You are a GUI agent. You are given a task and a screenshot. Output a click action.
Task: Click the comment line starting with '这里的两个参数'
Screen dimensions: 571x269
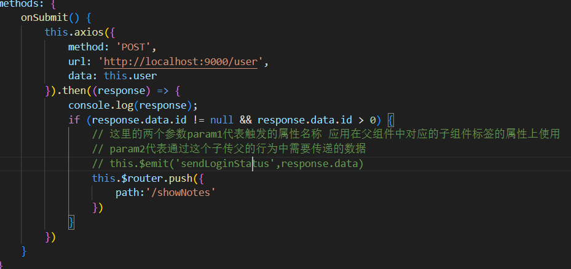[326, 134]
